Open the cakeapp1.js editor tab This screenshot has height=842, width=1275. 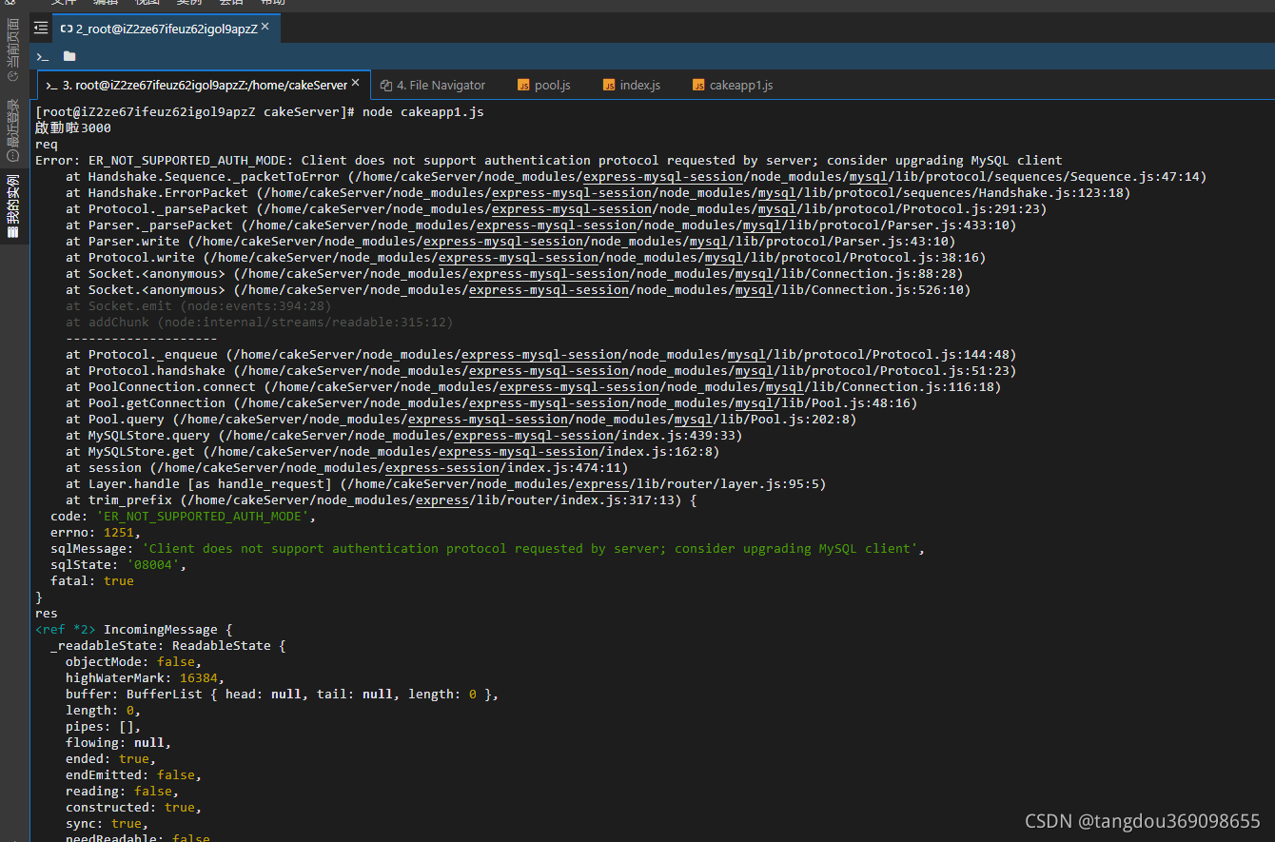(x=733, y=85)
